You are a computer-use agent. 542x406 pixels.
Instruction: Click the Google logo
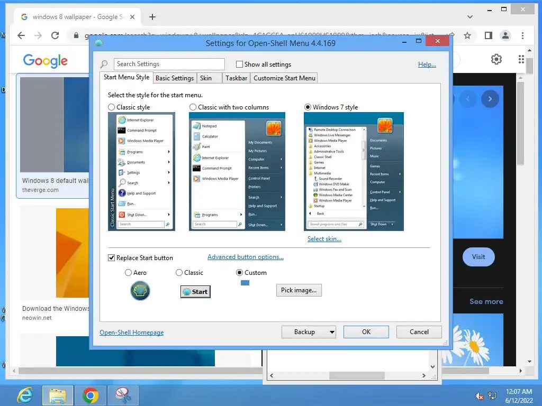(46, 61)
